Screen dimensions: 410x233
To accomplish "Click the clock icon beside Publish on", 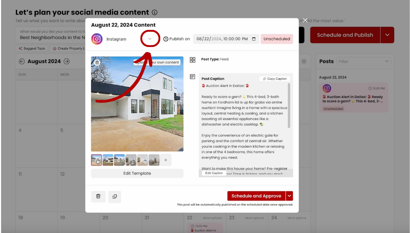I will pyautogui.click(x=166, y=39).
